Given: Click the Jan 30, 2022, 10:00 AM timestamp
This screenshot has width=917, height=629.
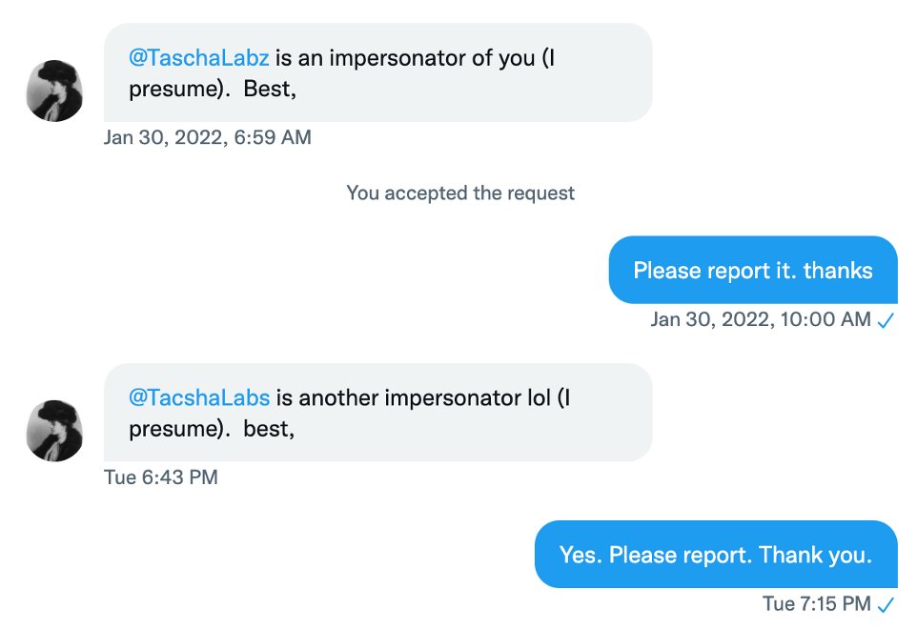Looking at the screenshot, I should (761, 320).
